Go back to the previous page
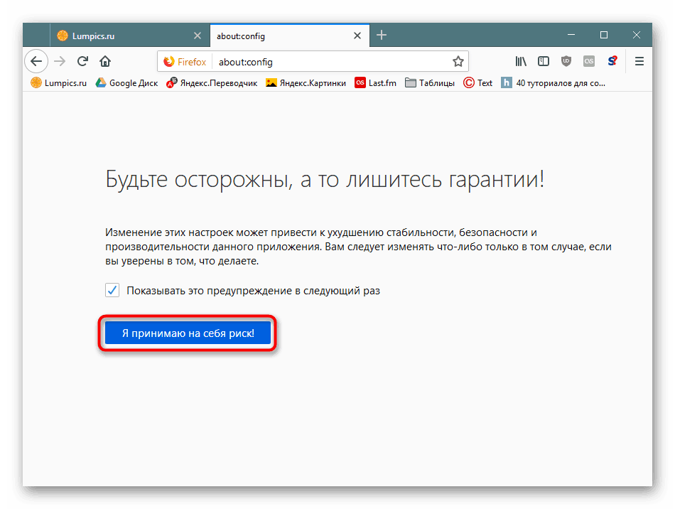Screen dimensions: 675x509 click(36, 62)
